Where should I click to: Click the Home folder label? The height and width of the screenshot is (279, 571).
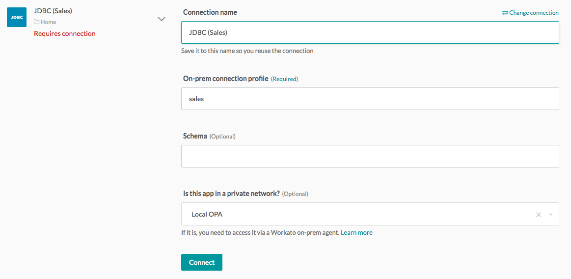pos(48,22)
